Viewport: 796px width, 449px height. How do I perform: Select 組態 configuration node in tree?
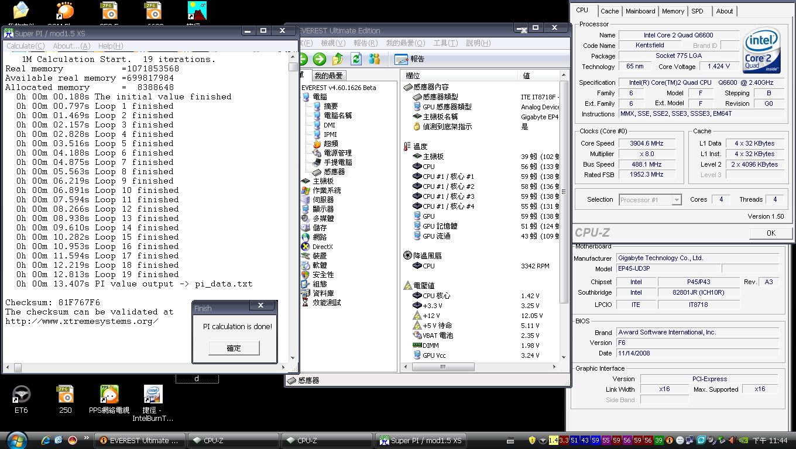(320, 284)
